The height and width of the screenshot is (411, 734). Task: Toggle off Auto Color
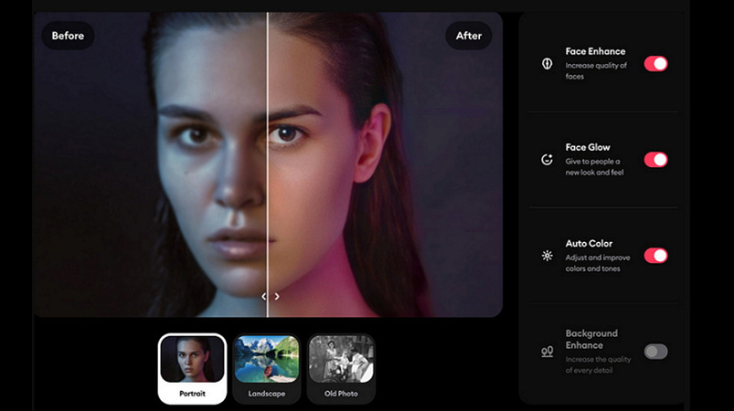(655, 256)
